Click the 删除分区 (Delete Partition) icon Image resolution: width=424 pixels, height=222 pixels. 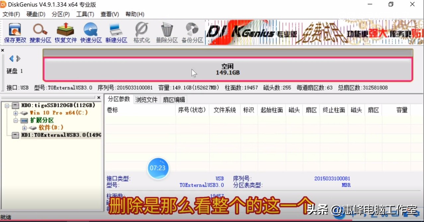pyautogui.click(x=167, y=32)
